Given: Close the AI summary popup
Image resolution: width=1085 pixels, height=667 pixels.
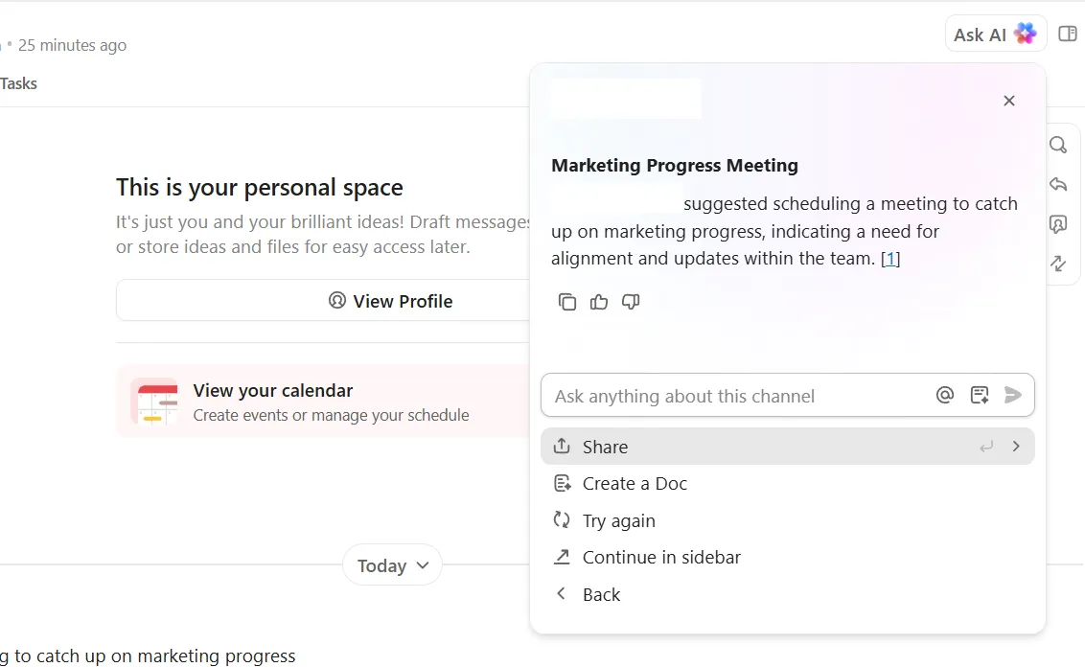Looking at the screenshot, I should click(1009, 101).
